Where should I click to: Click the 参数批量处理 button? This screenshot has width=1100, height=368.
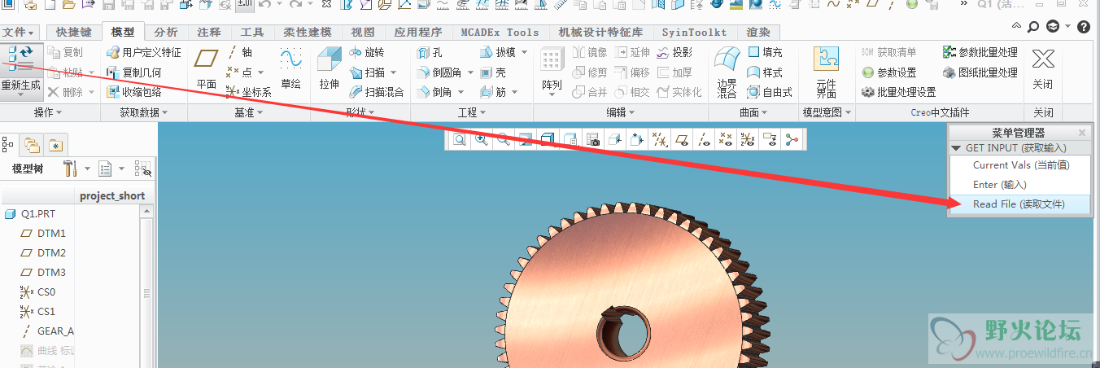tap(980, 52)
